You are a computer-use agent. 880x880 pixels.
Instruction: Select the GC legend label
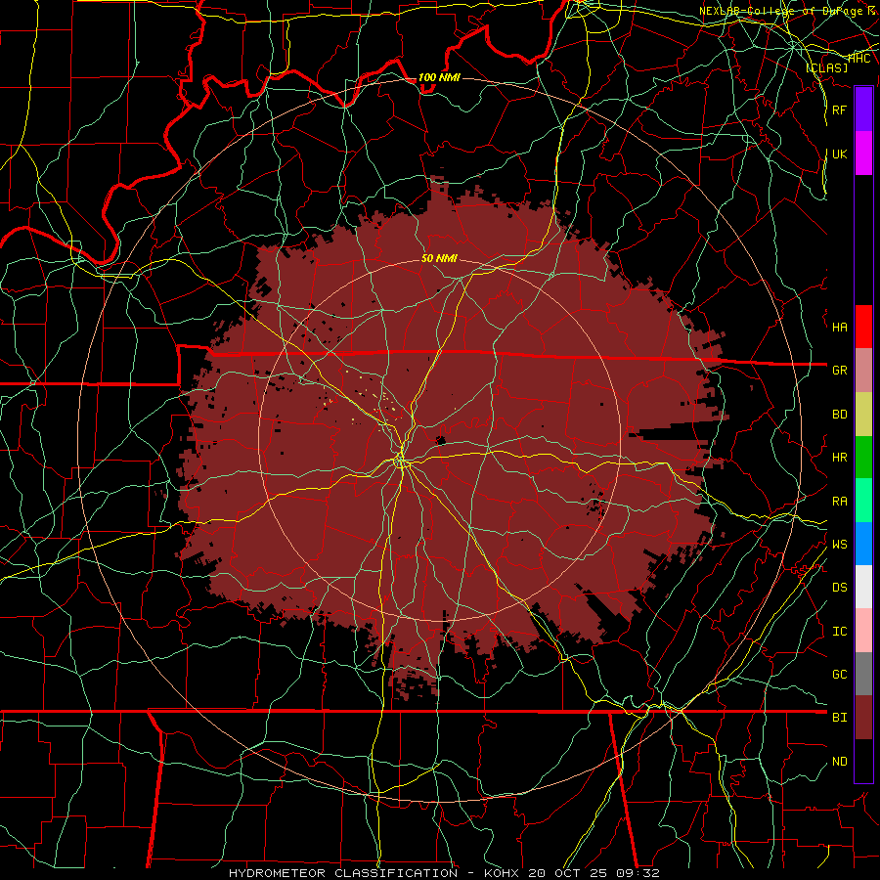pos(839,675)
